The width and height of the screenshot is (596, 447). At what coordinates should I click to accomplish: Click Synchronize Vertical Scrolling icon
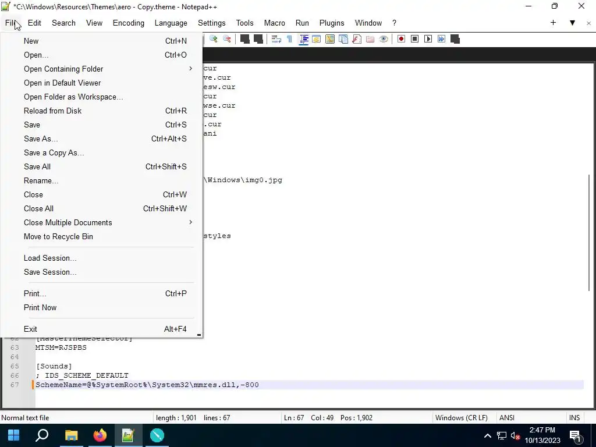(245, 39)
